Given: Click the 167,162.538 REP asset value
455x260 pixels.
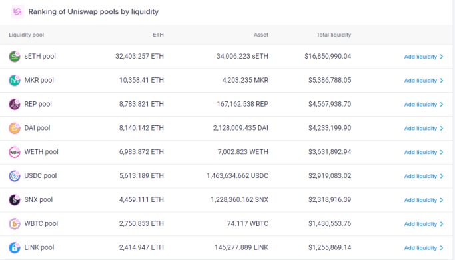Looking at the screenshot, I should pos(242,104).
